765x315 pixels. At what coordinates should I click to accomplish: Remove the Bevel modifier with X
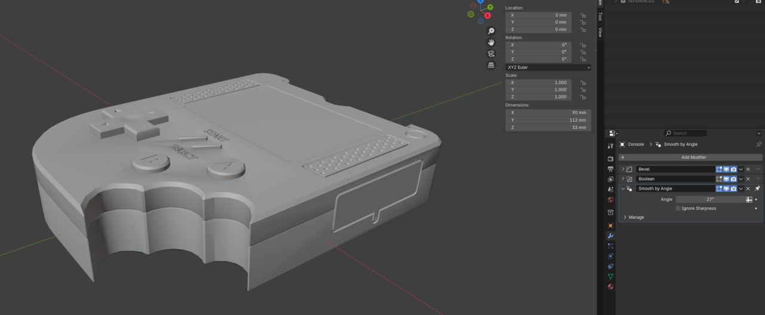(x=748, y=169)
